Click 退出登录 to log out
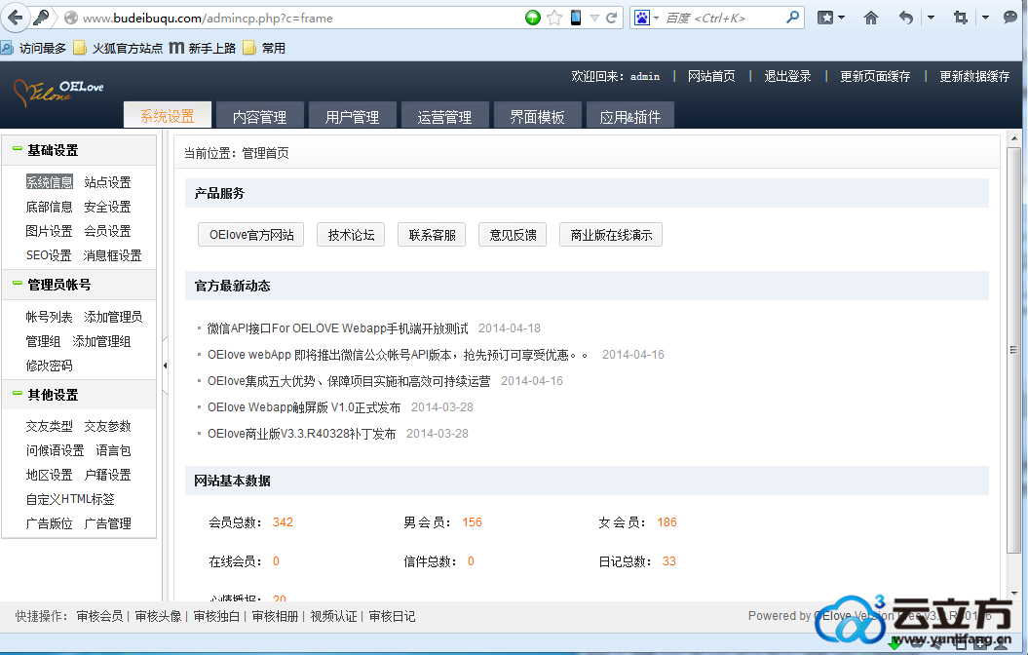Image resolution: width=1028 pixels, height=655 pixels. [x=787, y=76]
